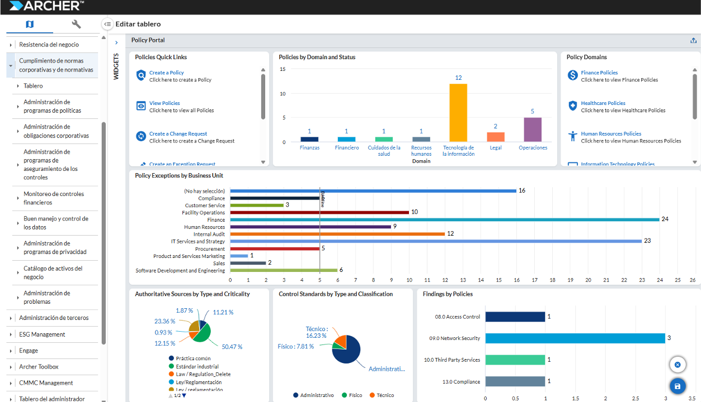Select Catálogo de activos del negocio
This screenshot has width=701, height=402.
pos(53,272)
